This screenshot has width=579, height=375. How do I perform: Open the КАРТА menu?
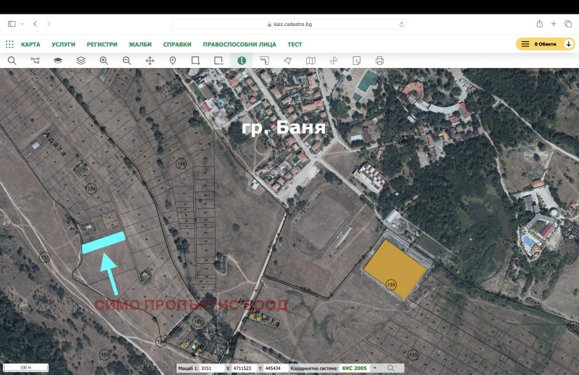point(30,44)
